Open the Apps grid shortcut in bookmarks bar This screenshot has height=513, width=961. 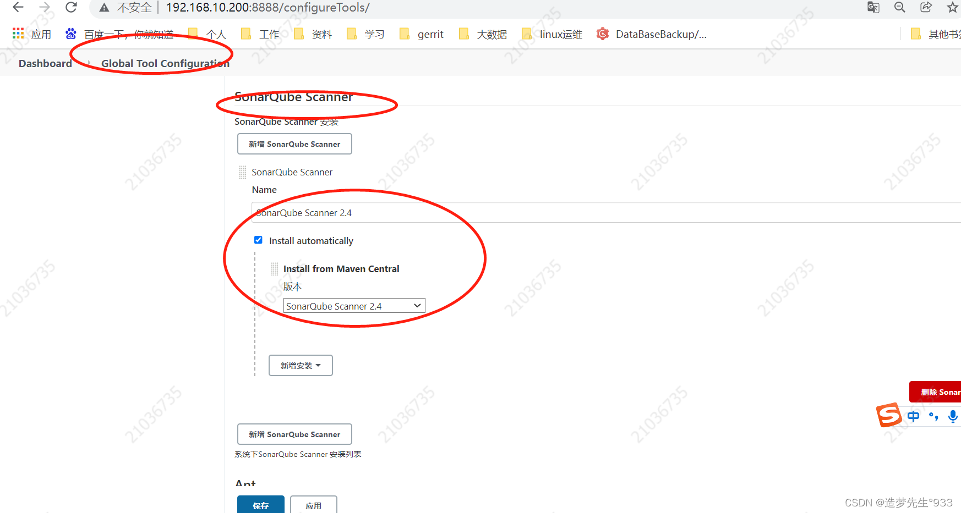coord(31,34)
